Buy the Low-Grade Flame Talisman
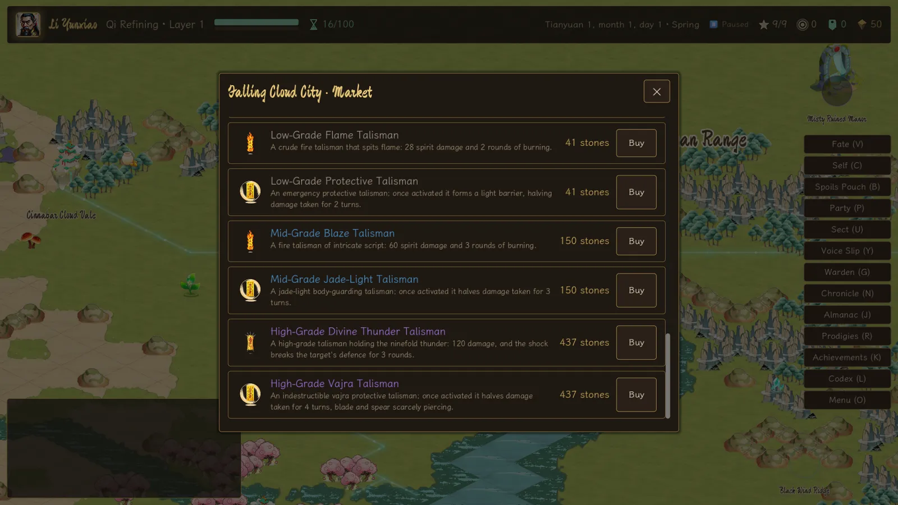This screenshot has height=505, width=898. pyautogui.click(x=636, y=143)
